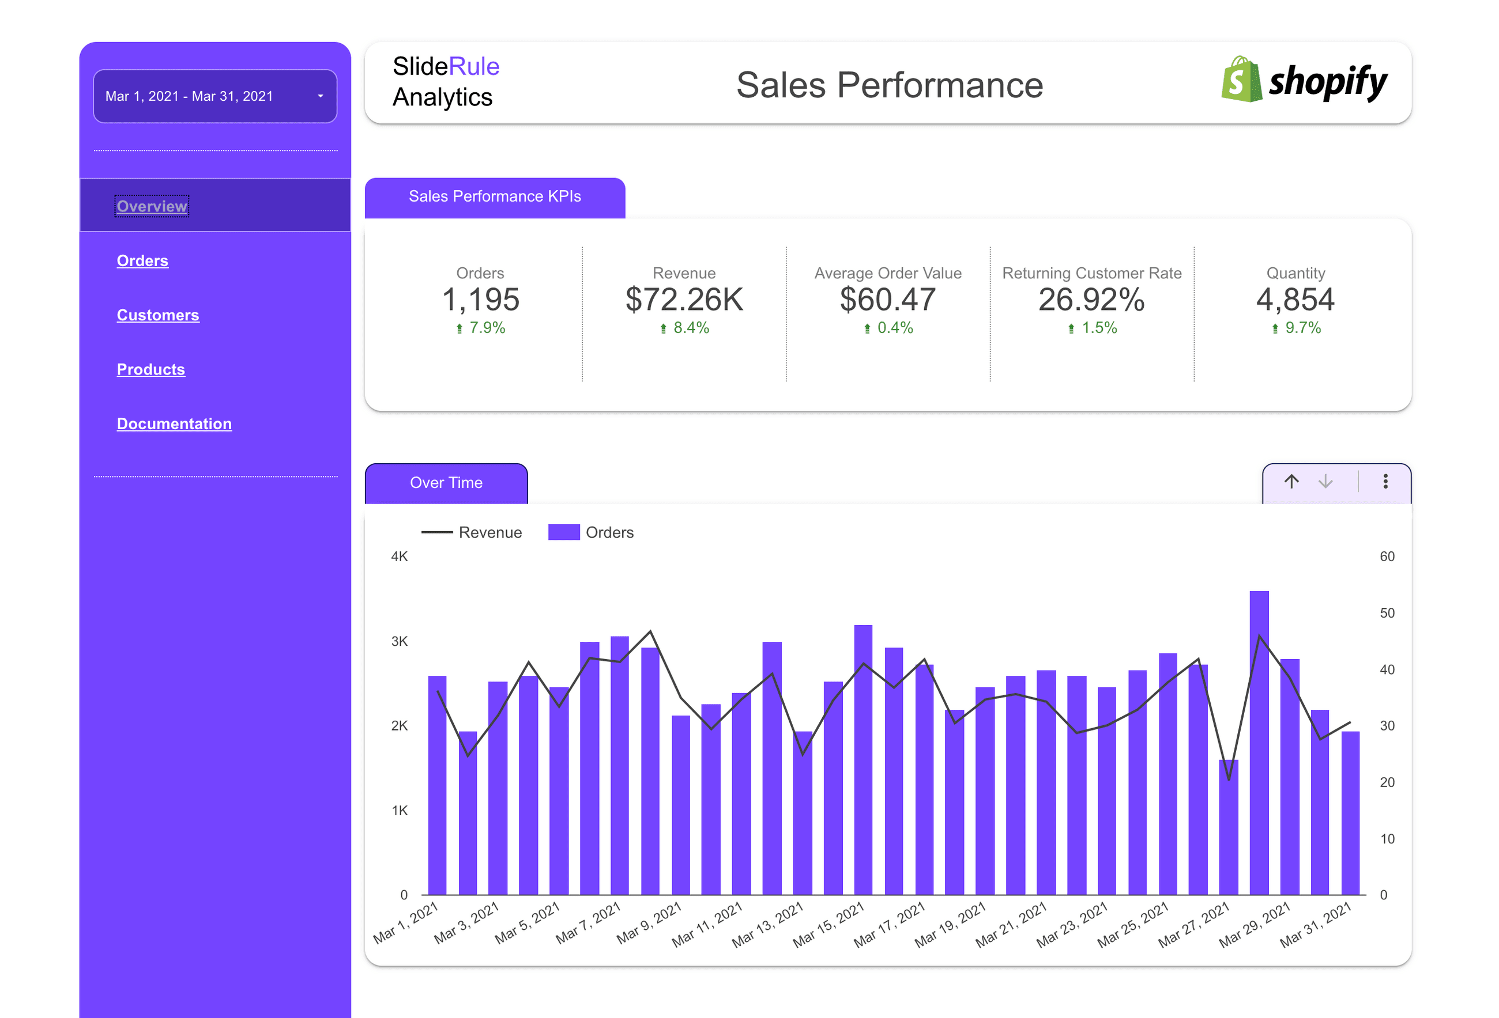The image size is (1499, 1018).
Task: Click the 0.4% average order change indicator
Action: tap(888, 328)
